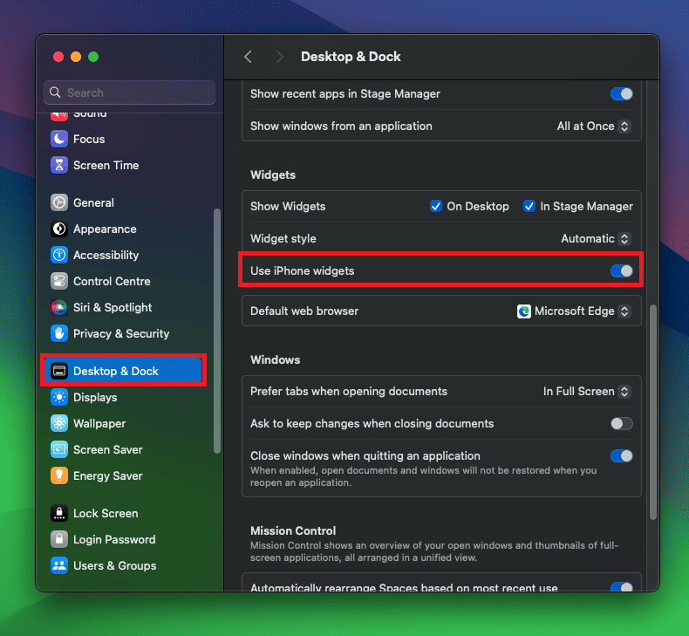
Task: Open the Show windows from application dropdown
Action: coord(594,127)
